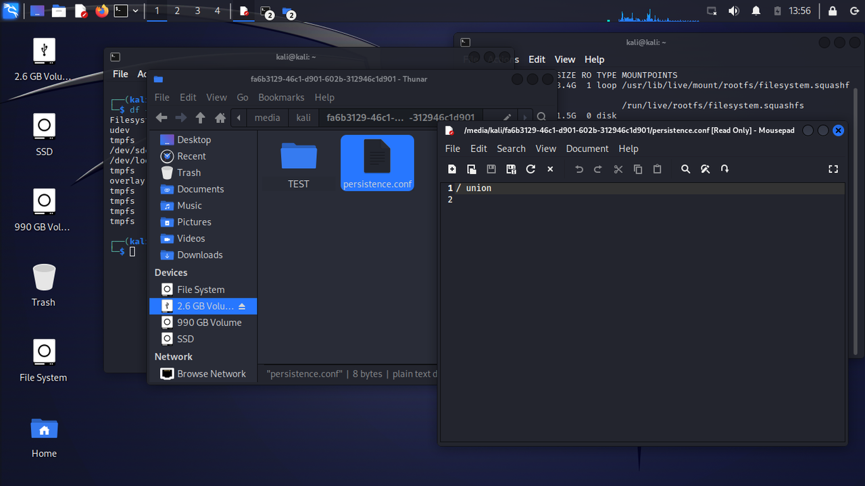Click the media path button in Thunar

click(267, 117)
